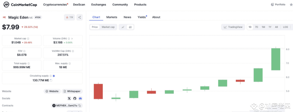The image size is (293, 112).
Task: Switch to the Chart tab
Action: (96, 17)
